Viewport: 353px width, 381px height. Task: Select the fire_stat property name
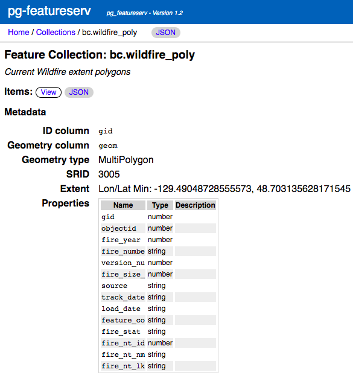coord(121,331)
